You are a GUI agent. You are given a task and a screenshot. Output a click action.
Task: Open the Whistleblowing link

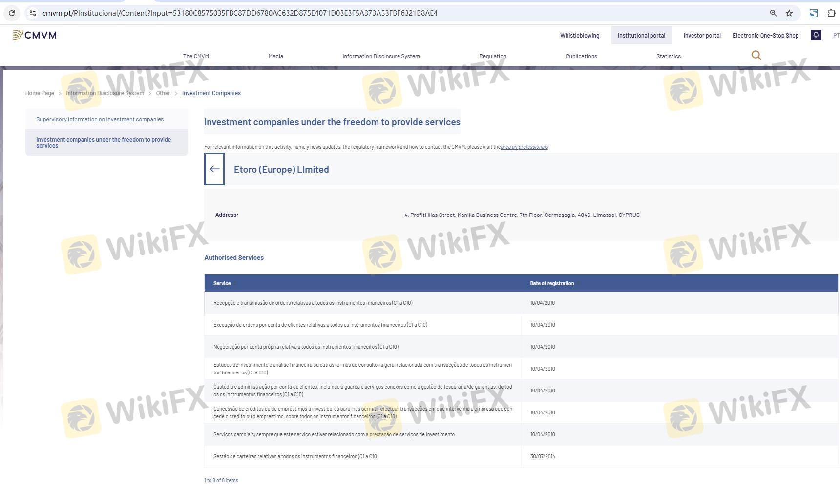click(x=580, y=36)
